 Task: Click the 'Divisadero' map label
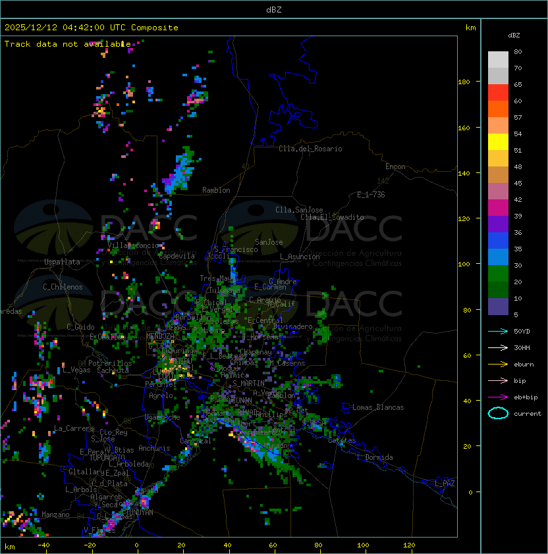[292, 326]
